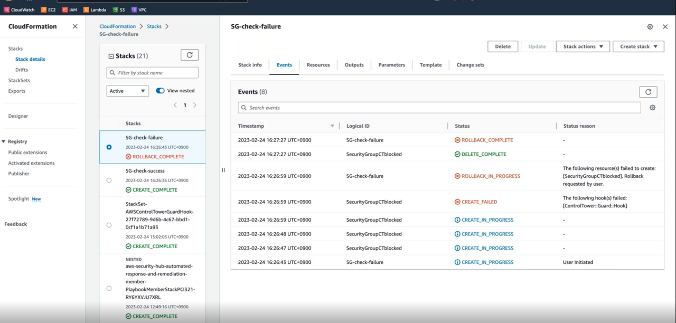
Task: Open the Active stack filter dropdown
Action: 127,91
